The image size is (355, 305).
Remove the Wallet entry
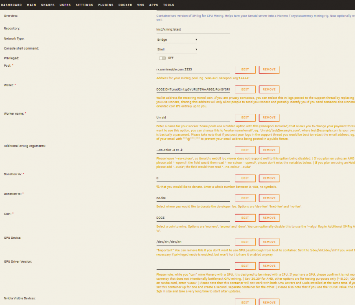[269, 89]
